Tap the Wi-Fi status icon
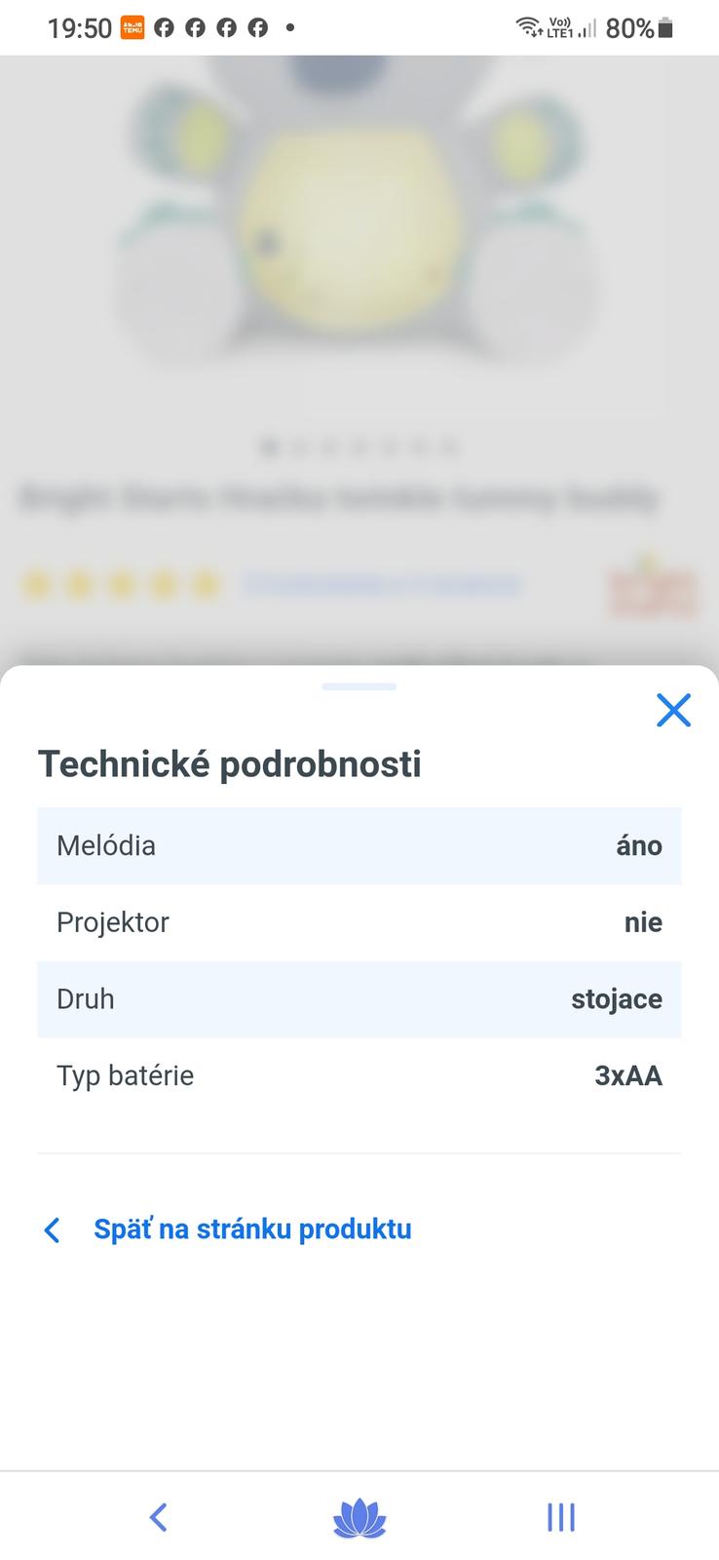 528,27
